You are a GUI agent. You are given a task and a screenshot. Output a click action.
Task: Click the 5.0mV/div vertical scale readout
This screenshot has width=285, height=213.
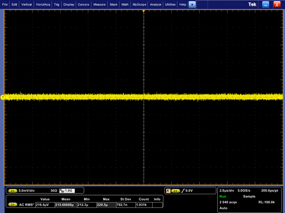27,191
